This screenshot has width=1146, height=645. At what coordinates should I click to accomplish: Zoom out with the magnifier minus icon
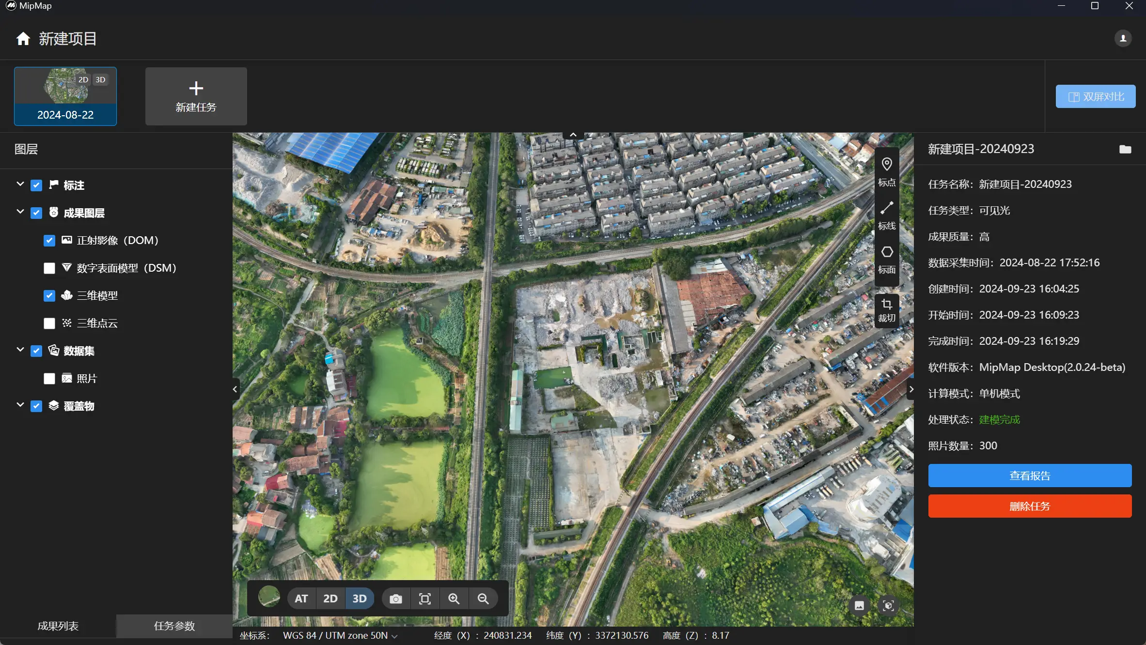[x=483, y=599]
